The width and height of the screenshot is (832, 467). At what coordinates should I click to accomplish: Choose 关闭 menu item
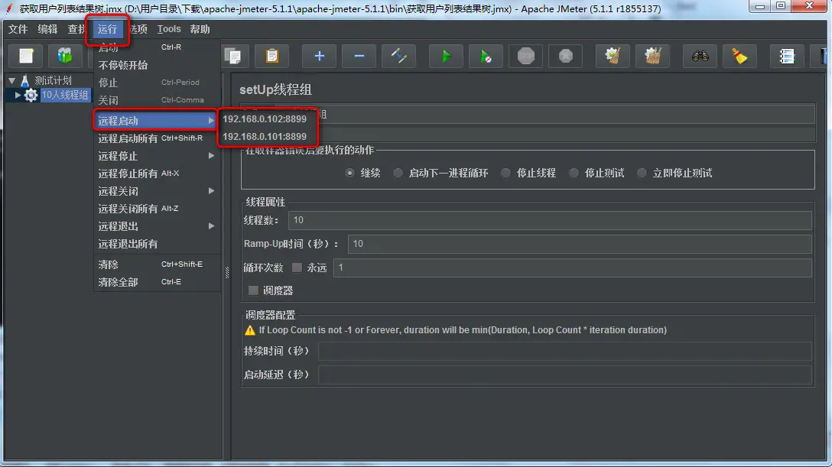click(x=157, y=100)
